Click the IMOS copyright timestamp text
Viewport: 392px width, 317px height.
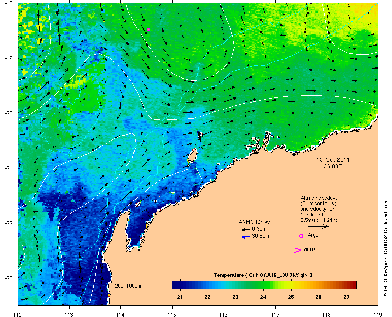pos(385,250)
